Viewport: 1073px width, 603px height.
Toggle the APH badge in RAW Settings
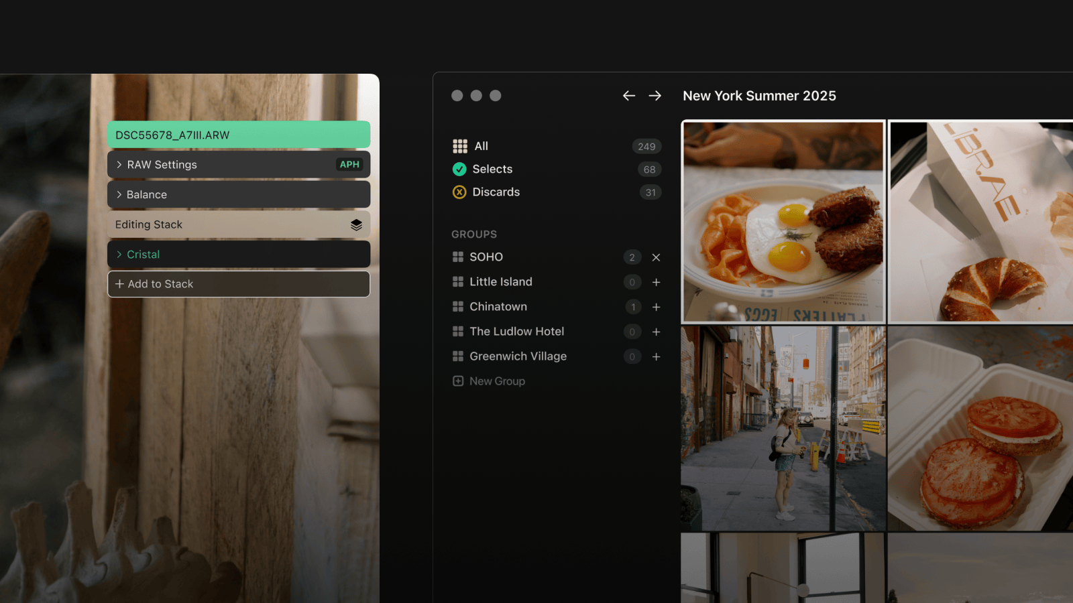point(349,165)
